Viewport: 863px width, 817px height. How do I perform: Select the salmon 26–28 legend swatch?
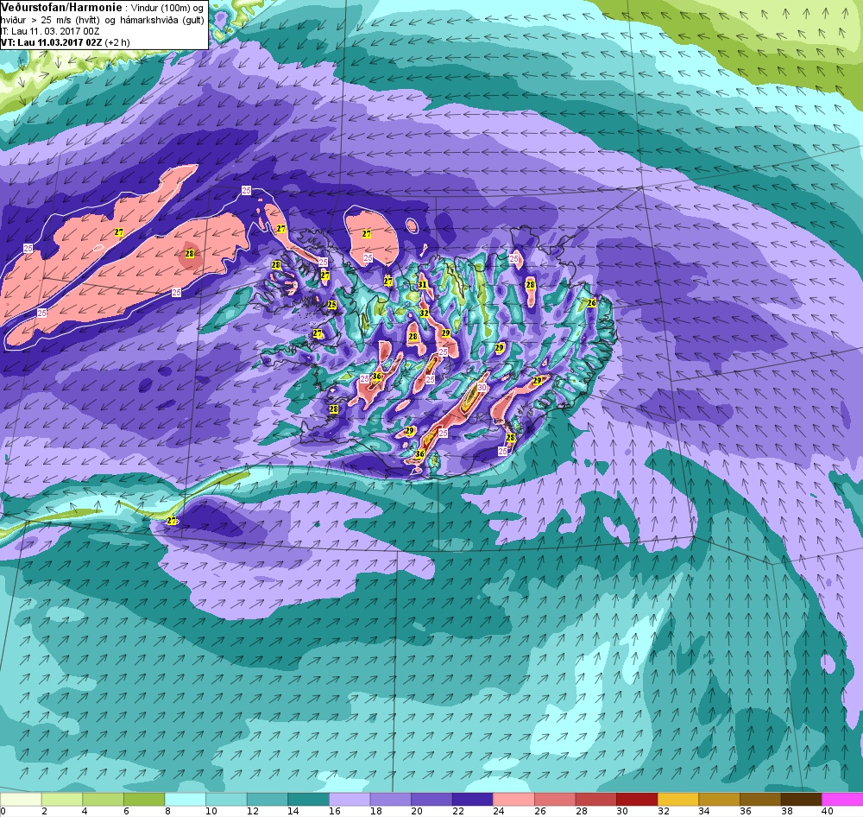point(554,800)
